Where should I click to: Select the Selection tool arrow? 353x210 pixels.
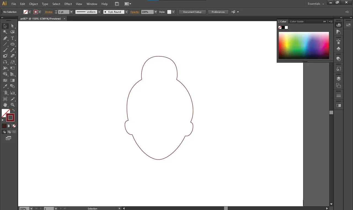5,26
